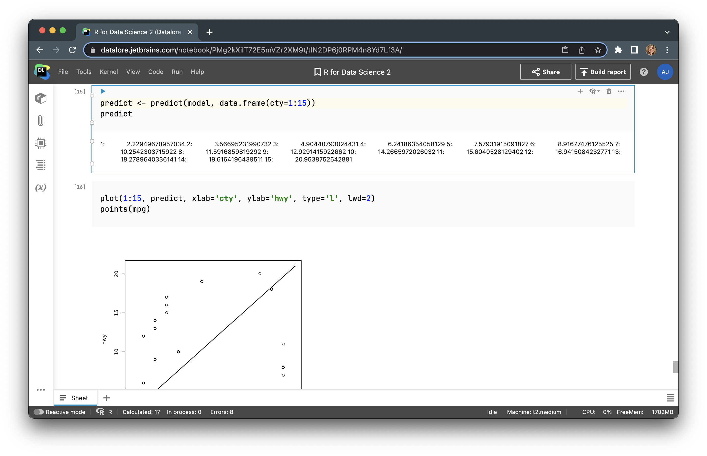707x456 pixels.
Task: Click the In process: 0 status
Action: click(184, 412)
